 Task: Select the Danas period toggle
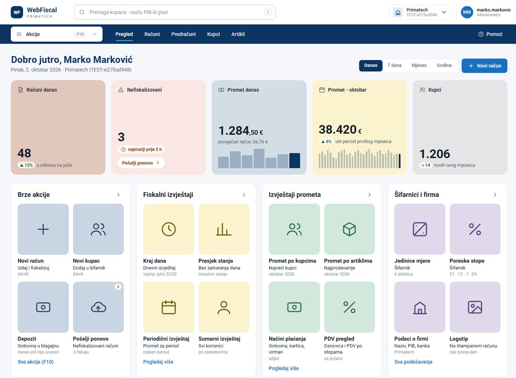pyautogui.click(x=371, y=66)
